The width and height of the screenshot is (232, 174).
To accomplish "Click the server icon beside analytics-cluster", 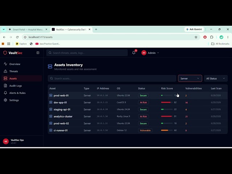I will 51,116.
